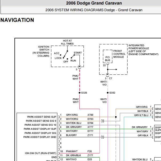
Task: Click the 'X700' circuit code
Action: click(90, 115)
